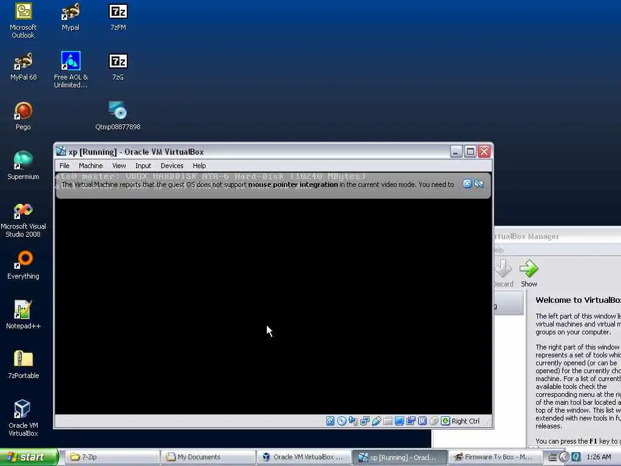The width and height of the screenshot is (621, 466).
Task: Click the shared folders status icon
Action: (x=388, y=421)
